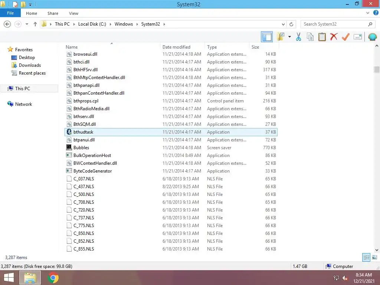The height and width of the screenshot is (285, 380).
Task: Click the email envelope toolbar icon
Action: (x=358, y=37)
